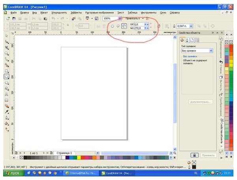
Task: Click the Open file toolbar icon
Action: (14, 19)
